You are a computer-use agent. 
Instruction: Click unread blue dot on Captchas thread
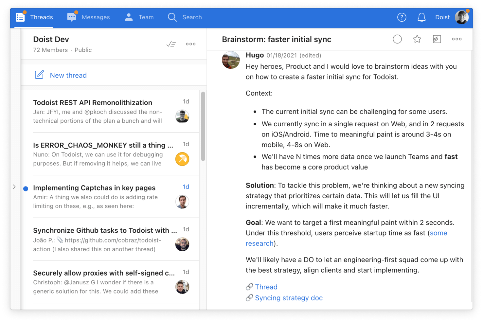[x=26, y=188]
